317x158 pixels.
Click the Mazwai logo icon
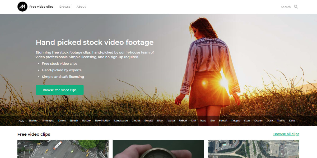(22, 7)
